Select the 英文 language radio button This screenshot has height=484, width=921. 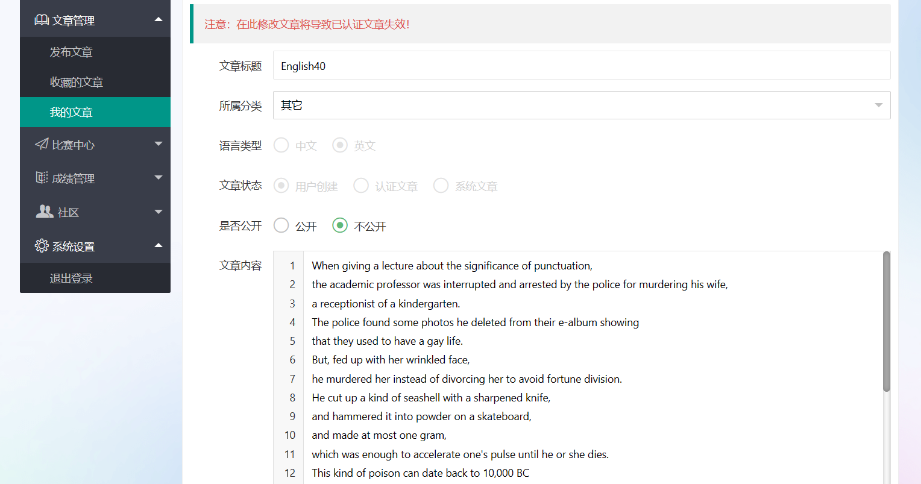click(340, 145)
